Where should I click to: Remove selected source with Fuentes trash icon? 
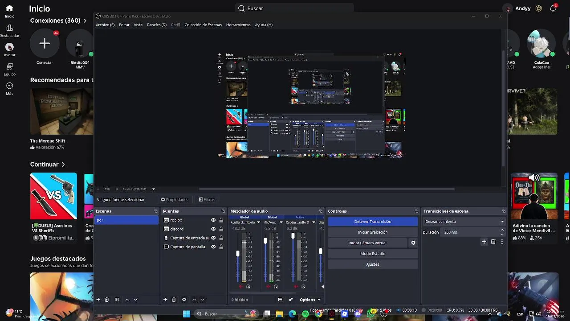pyautogui.click(x=174, y=300)
